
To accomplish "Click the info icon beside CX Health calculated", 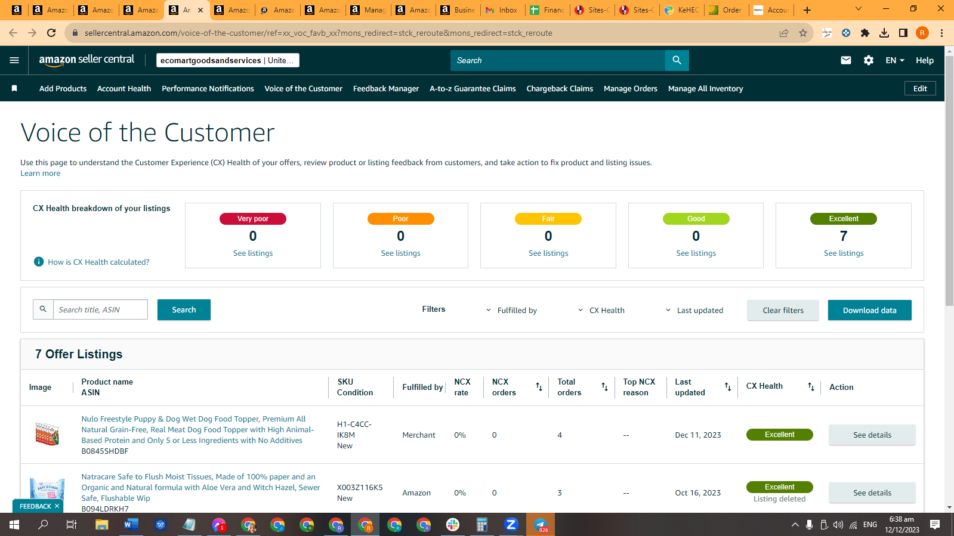I will click(x=39, y=262).
